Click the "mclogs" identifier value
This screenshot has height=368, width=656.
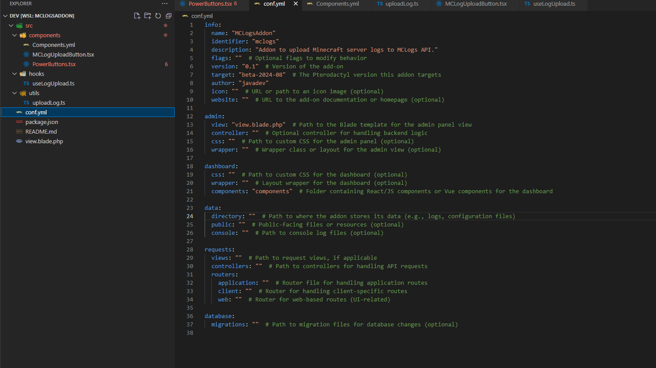(266, 41)
